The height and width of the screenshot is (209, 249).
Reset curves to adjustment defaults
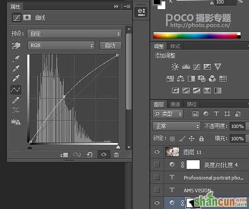[x=89, y=154]
